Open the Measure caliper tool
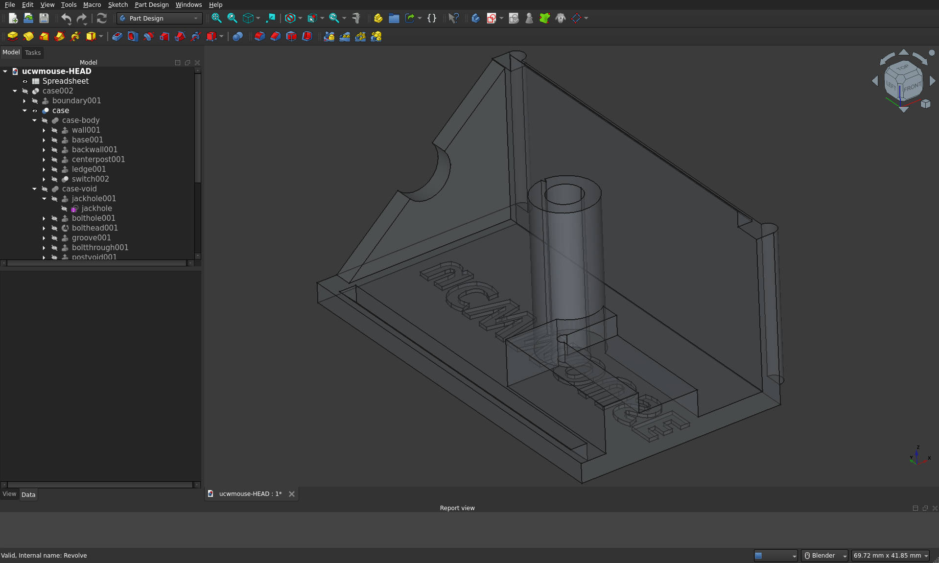The image size is (939, 563). (x=356, y=18)
